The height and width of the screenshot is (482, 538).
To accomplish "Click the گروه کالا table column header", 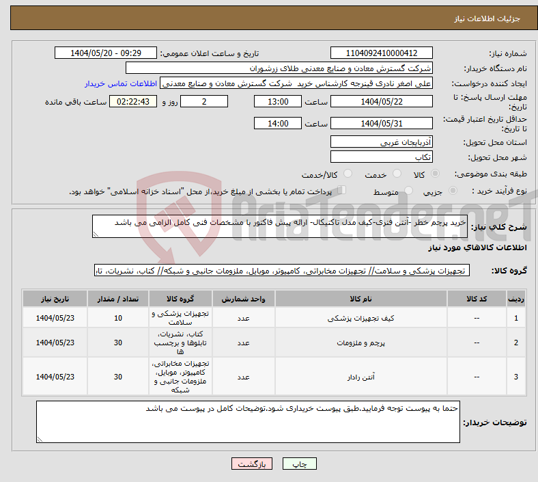I will pyautogui.click(x=180, y=299).
